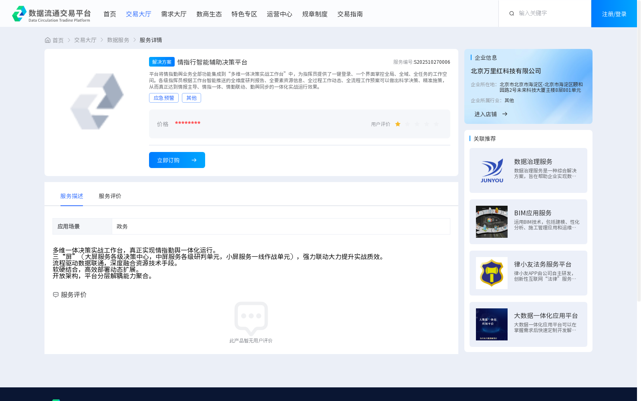641x401 pixels.
Task: Open 规章制度 navigation item
Action: 315,14
